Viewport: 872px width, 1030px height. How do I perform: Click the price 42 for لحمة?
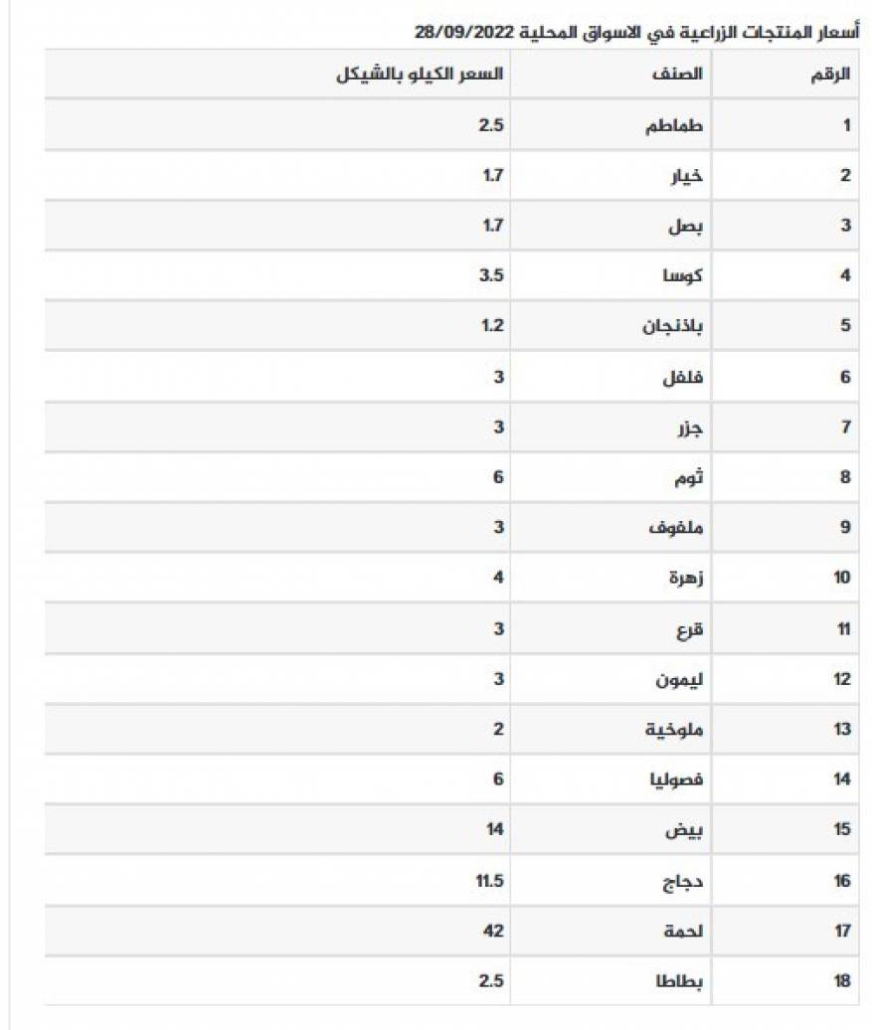point(494,931)
